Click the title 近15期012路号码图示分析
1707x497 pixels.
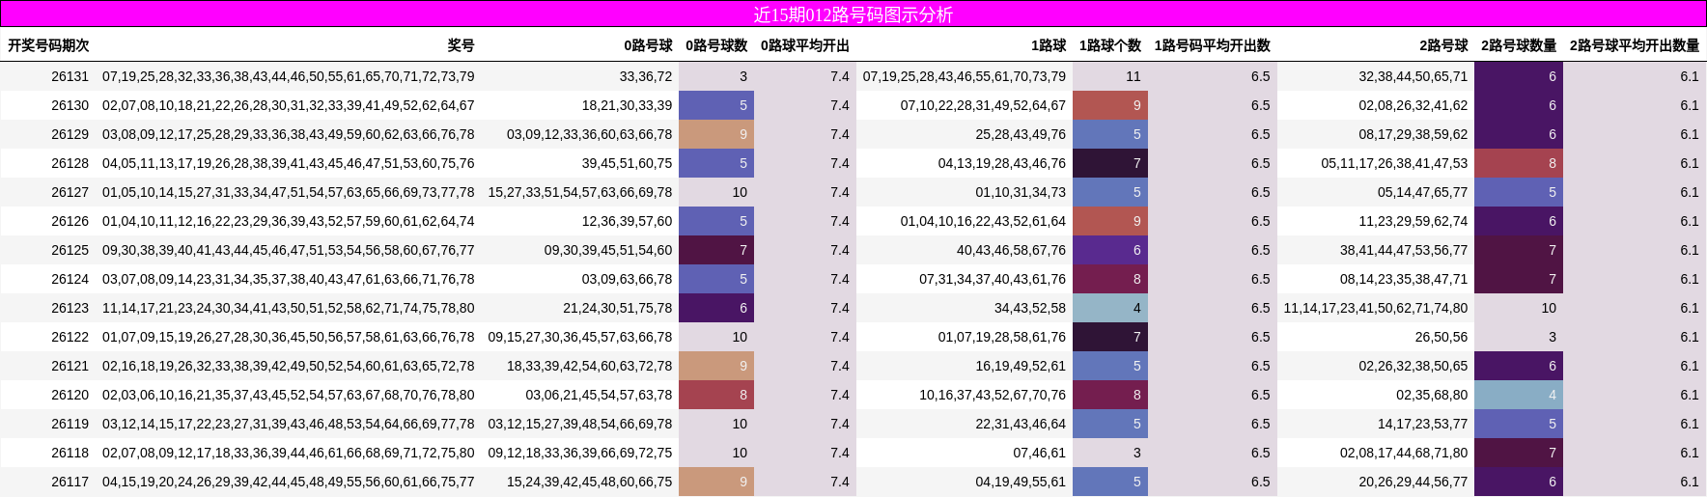(853, 14)
